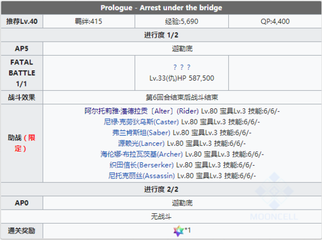Open the 尼禄·克劳狄乌斯(Caster) link
This screenshot has width=322, height=240.
click(x=141, y=122)
